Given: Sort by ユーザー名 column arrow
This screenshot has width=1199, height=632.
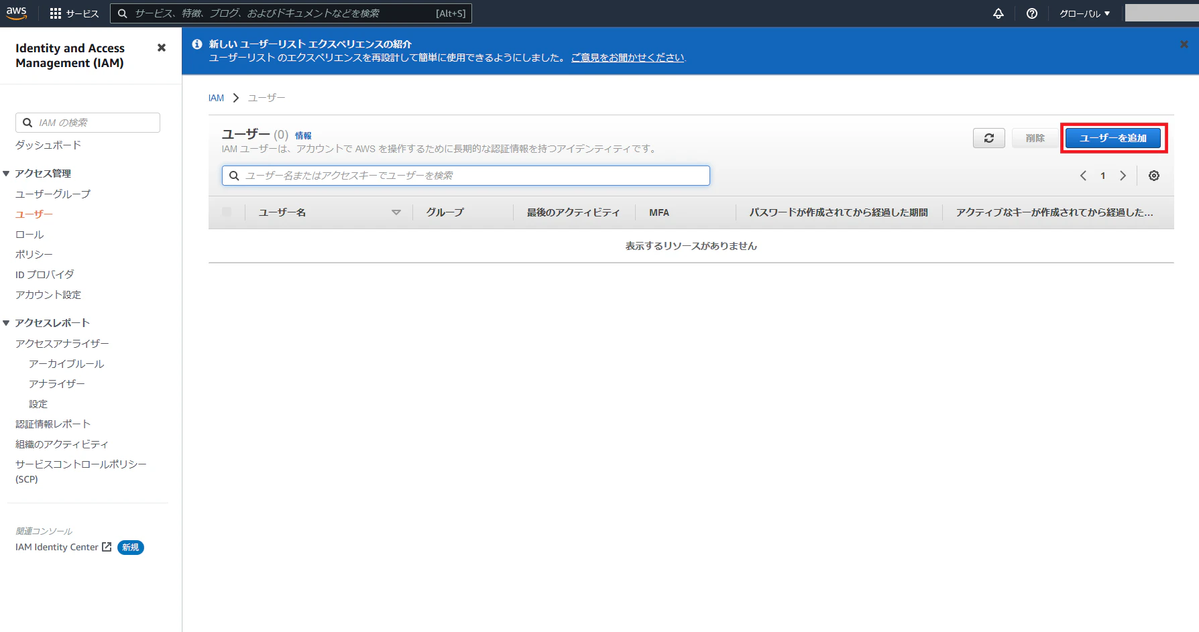Looking at the screenshot, I should click(x=396, y=212).
